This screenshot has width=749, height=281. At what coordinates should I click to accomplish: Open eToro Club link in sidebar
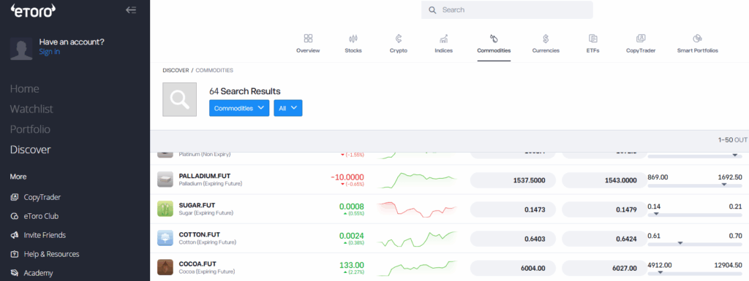tap(41, 216)
